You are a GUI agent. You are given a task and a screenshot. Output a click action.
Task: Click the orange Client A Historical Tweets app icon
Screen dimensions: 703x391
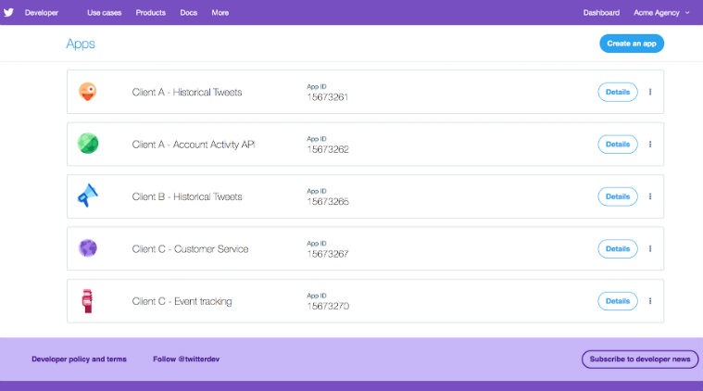tap(88, 92)
